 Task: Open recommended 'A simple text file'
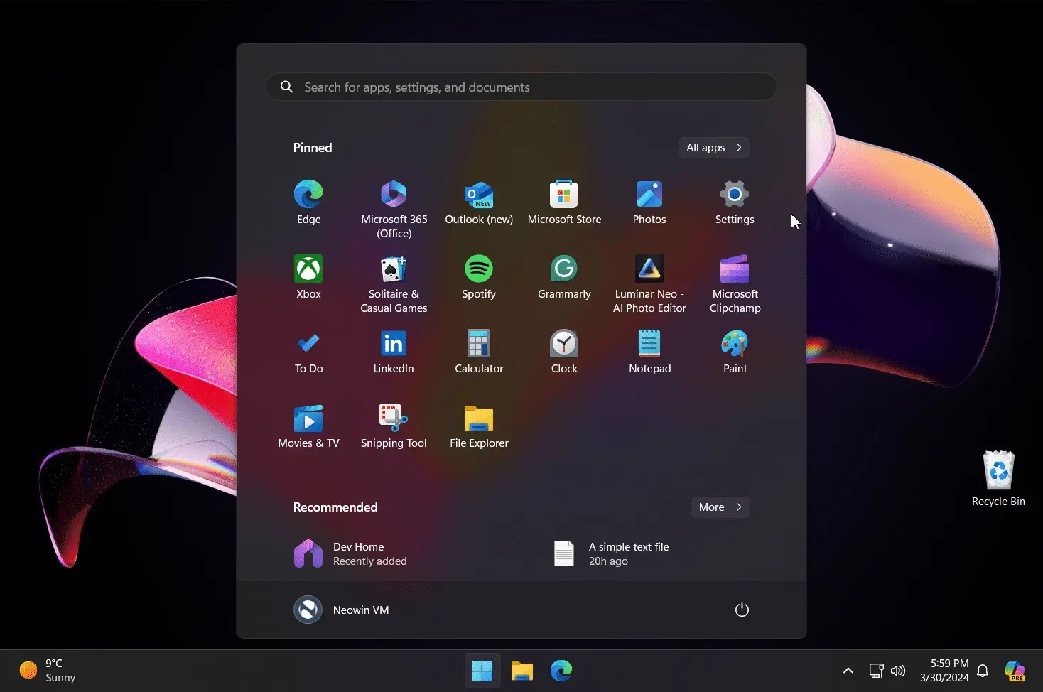point(611,554)
